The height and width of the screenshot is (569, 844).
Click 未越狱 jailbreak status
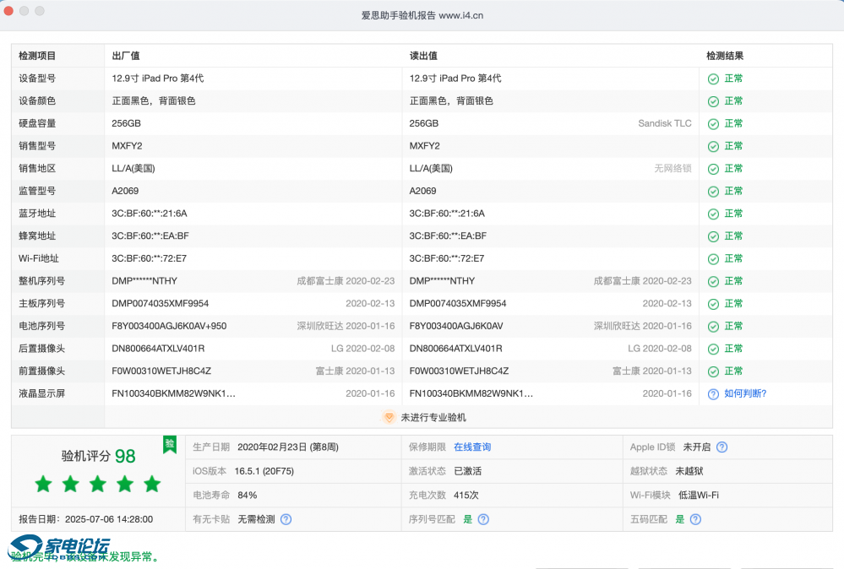point(689,471)
